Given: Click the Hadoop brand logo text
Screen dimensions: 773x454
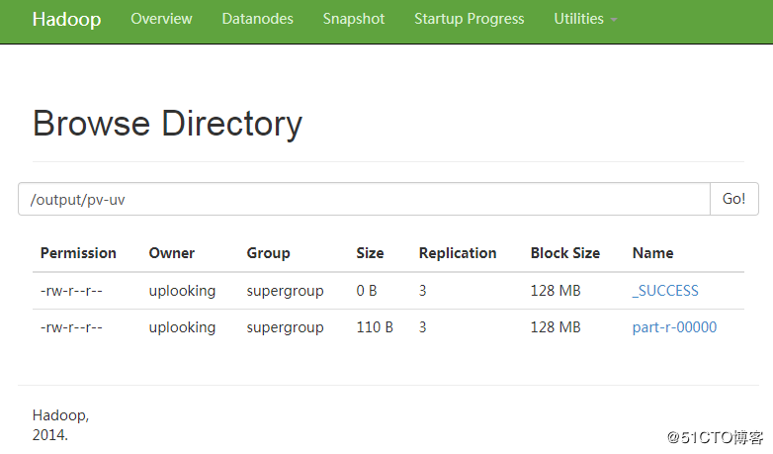Looking at the screenshot, I should pyautogui.click(x=66, y=20).
